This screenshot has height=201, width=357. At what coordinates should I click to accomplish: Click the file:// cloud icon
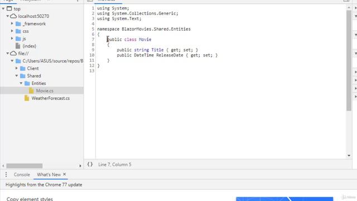pyautogui.click(x=13, y=54)
